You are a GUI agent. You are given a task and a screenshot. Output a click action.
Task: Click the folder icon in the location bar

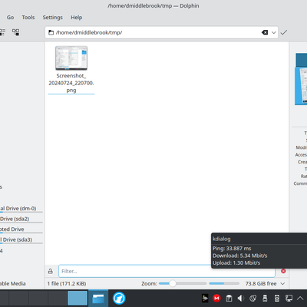51,32
